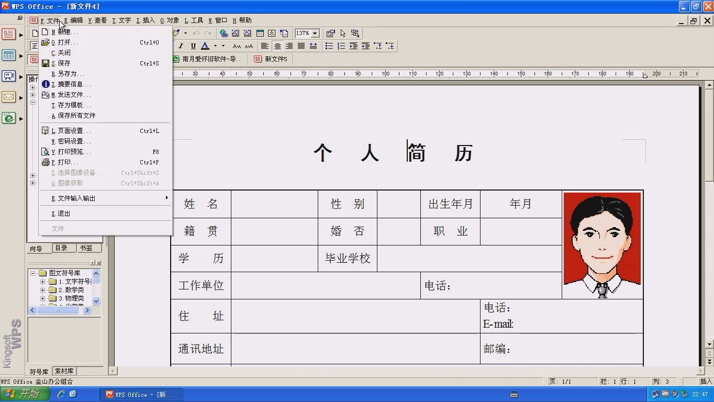The height and width of the screenshot is (402, 714).
Task: Toggle underline formatting
Action: point(193,46)
